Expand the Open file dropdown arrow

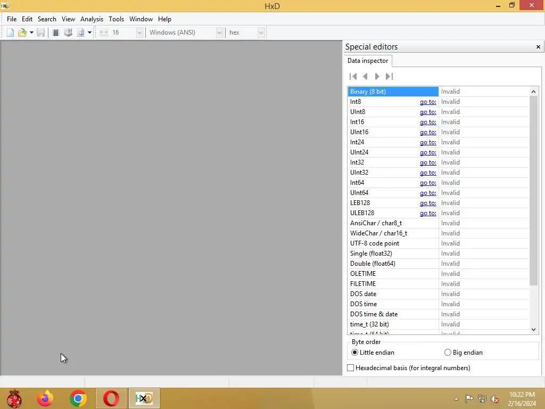(31, 32)
